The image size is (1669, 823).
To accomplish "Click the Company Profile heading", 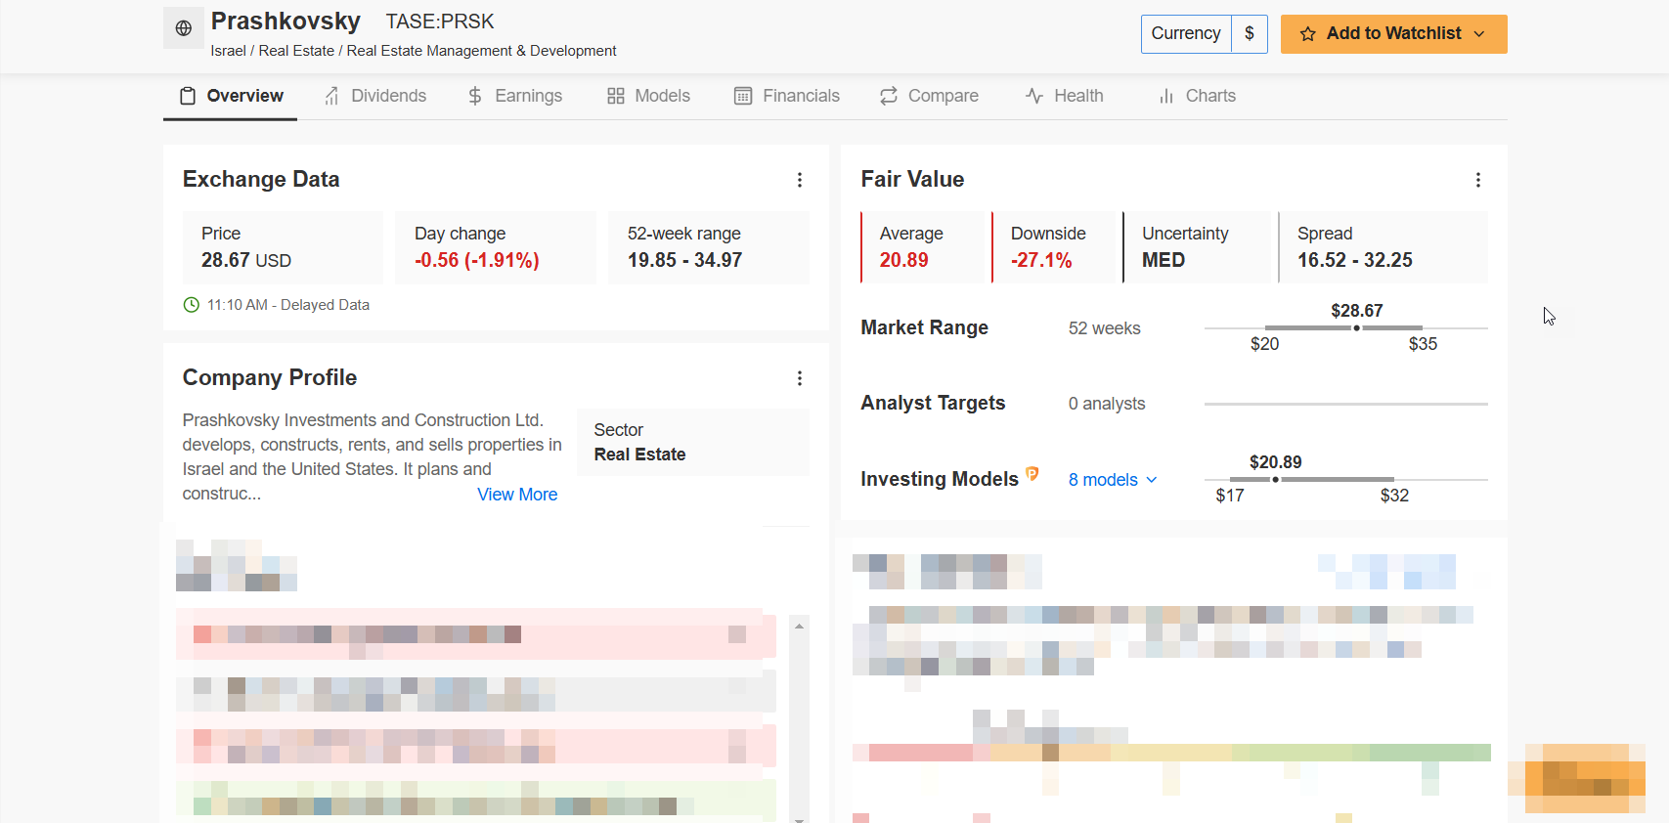I will point(270,377).
